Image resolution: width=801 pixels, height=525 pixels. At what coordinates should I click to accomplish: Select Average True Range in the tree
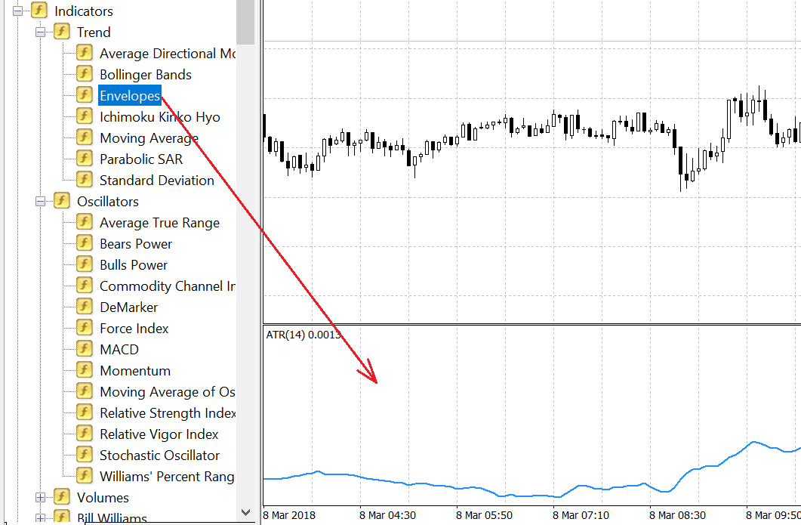[x=159, y=223]
